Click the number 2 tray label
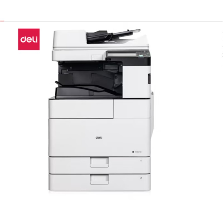Viewport: 223px width, 223px height. coord(141,178)
